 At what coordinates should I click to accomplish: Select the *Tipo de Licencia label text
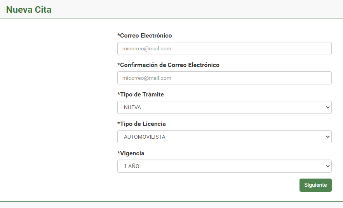pos(141,124)
